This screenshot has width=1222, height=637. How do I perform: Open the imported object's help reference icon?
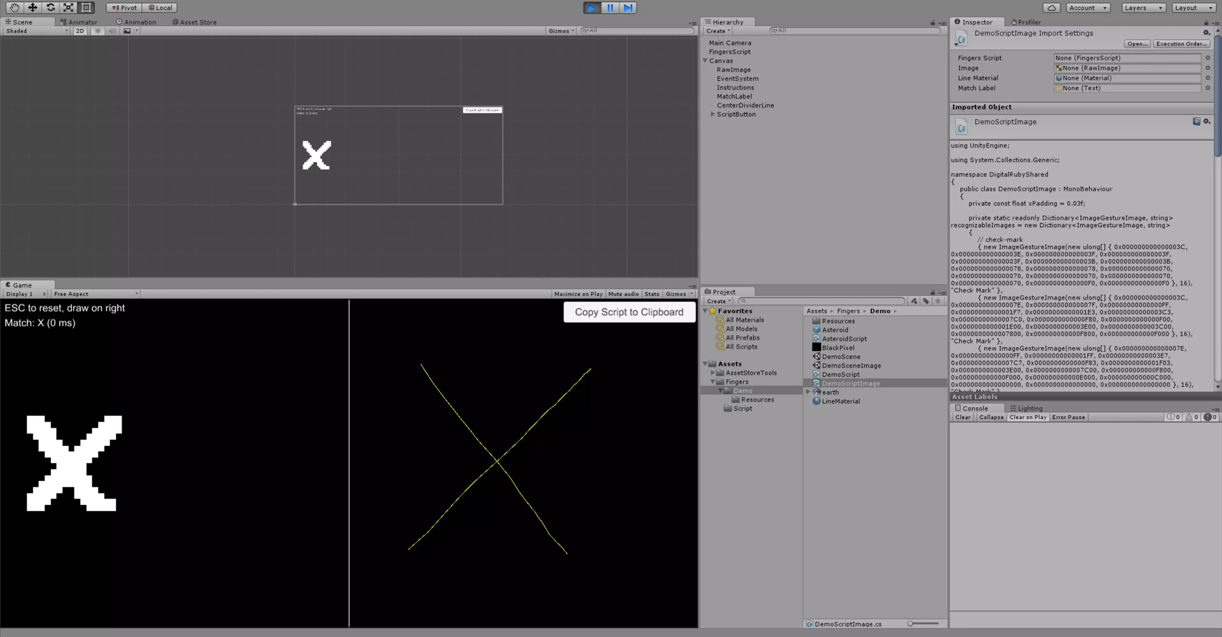1197,122
